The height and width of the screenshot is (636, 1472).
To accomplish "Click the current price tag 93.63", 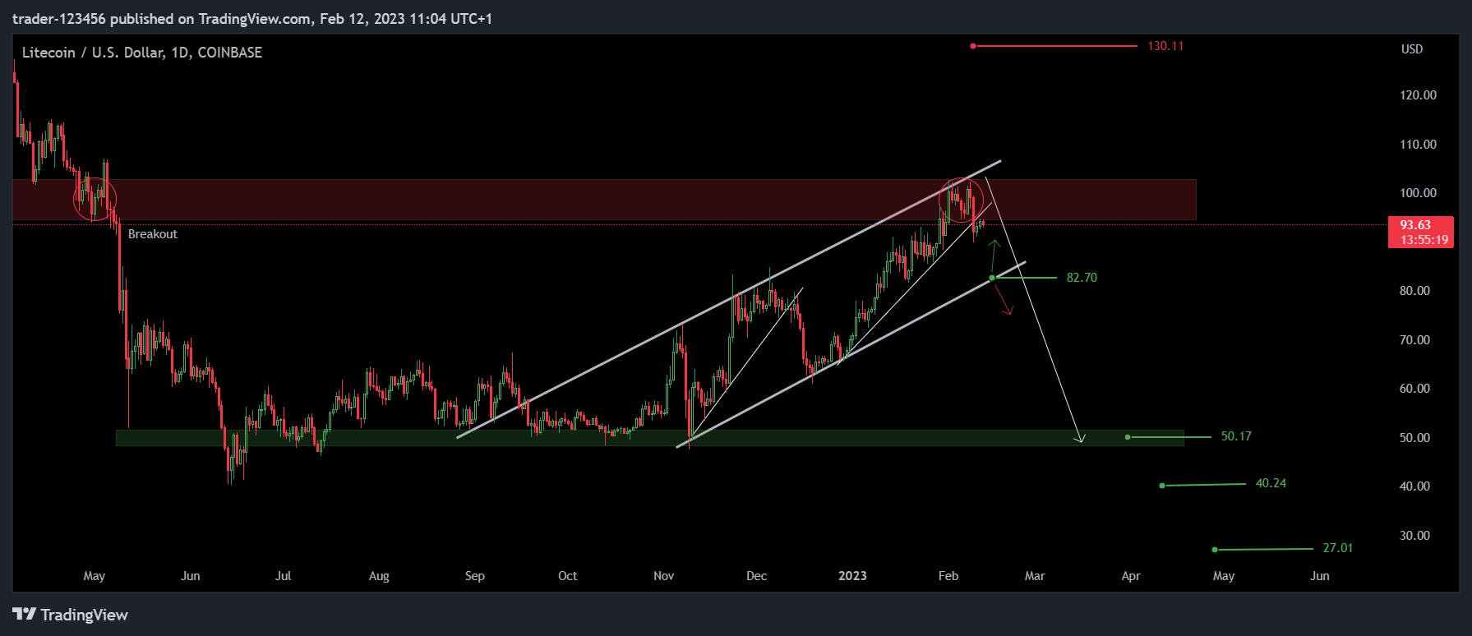I will 1420,232.
